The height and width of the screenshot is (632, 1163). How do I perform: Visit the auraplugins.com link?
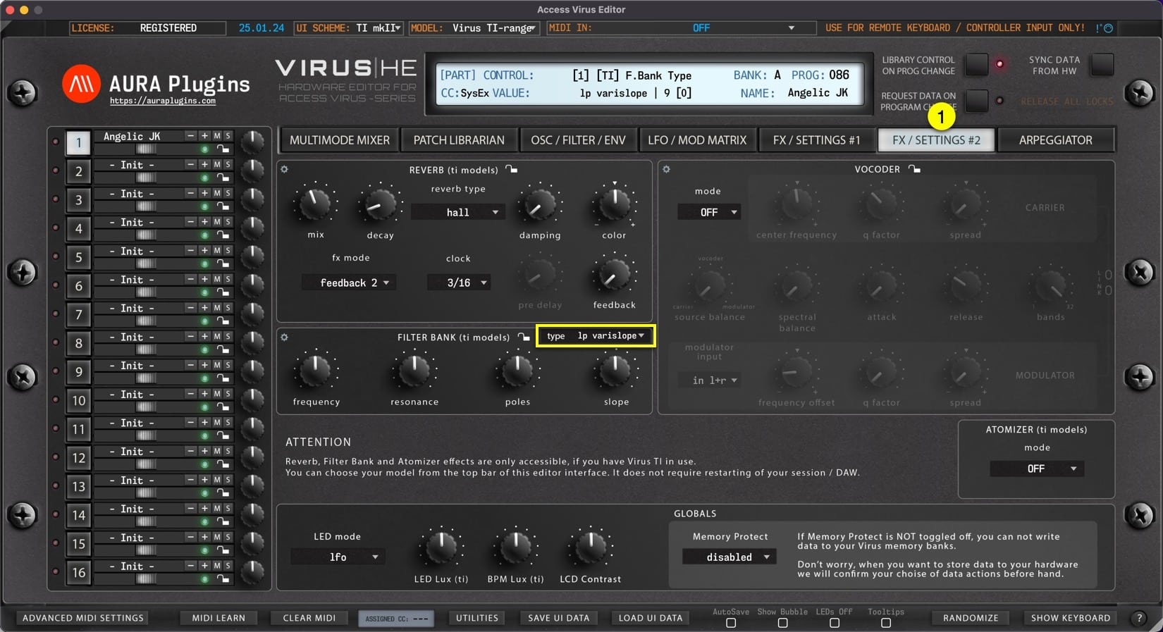[x=163, y=101]
